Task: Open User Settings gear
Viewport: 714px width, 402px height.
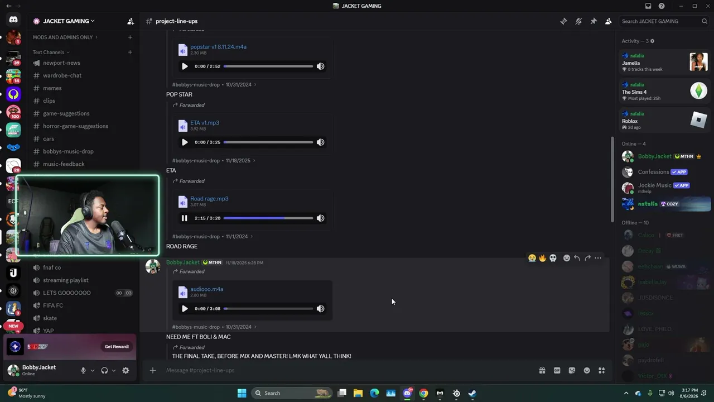Action: [126, 370]
